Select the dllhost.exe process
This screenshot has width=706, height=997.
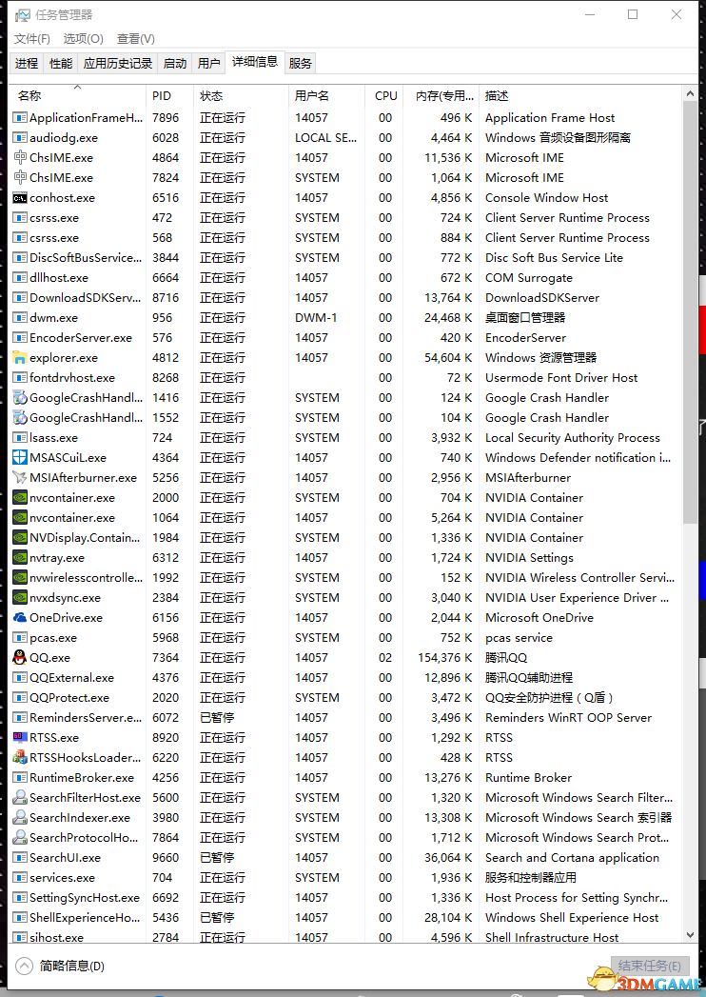[345, 278]
